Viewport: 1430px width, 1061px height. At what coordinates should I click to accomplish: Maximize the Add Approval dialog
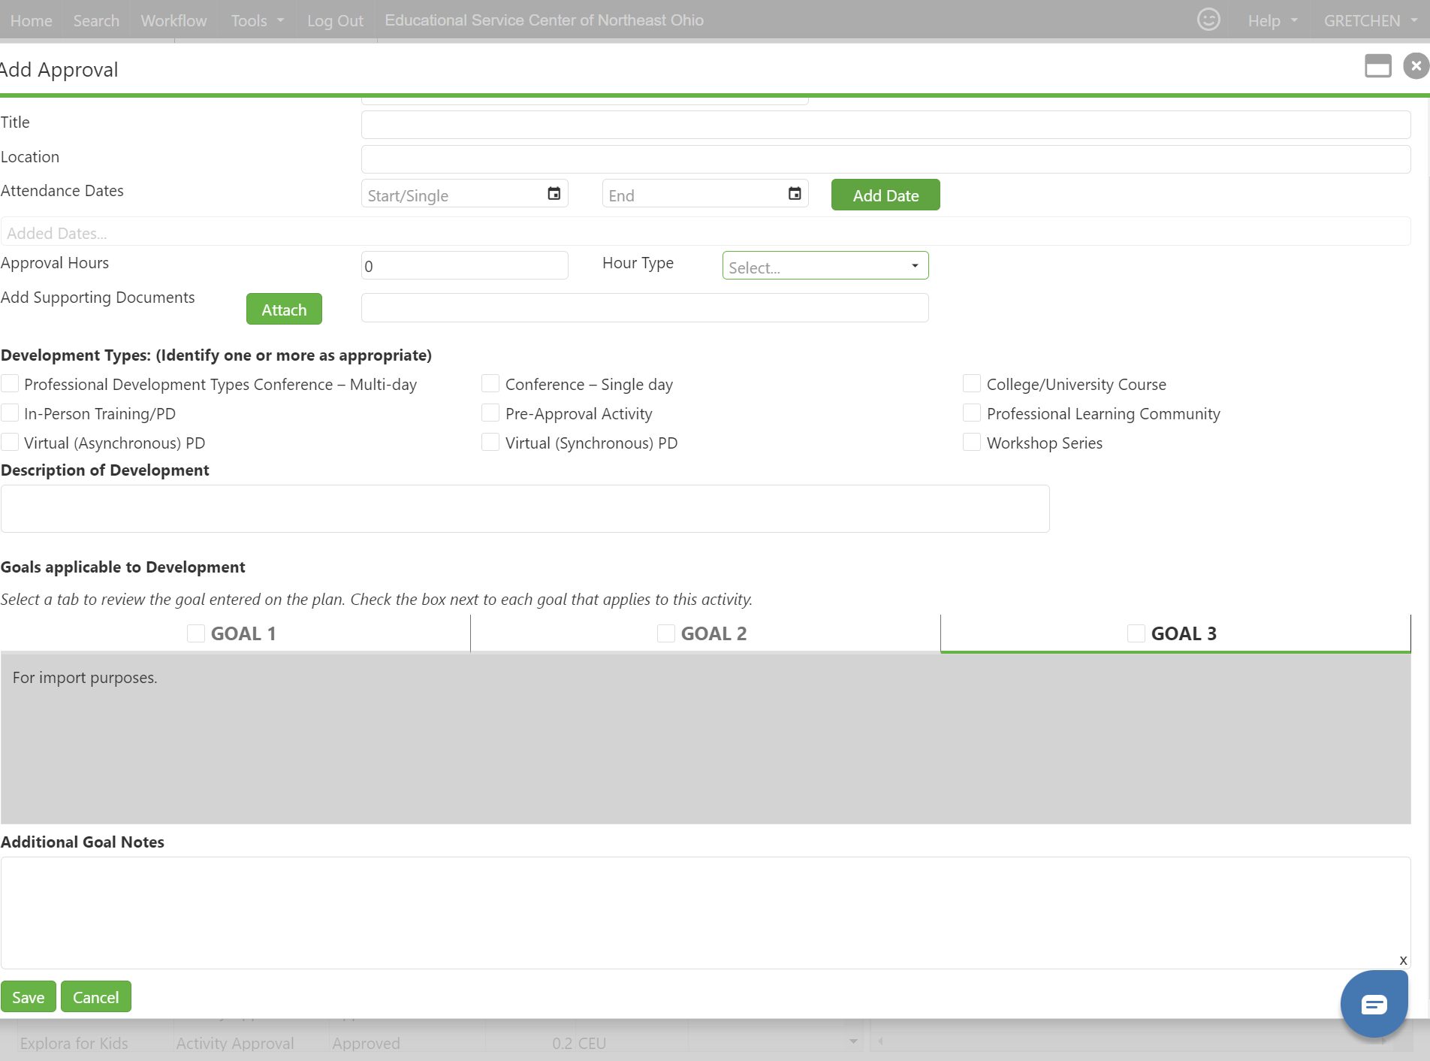pyautogui.click(x=1378, y=66)
